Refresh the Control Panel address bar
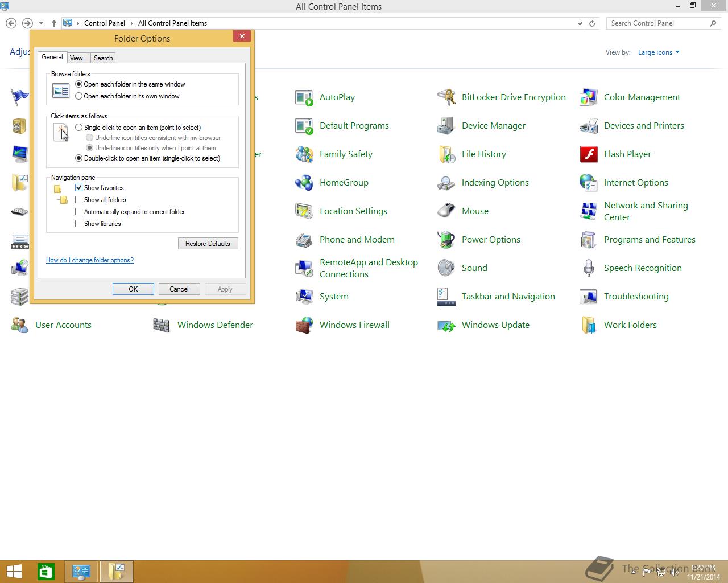 tap(592, 23)
